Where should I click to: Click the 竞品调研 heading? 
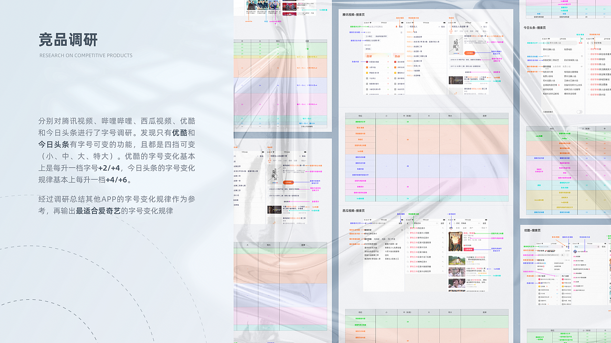[x=68, y=40]
